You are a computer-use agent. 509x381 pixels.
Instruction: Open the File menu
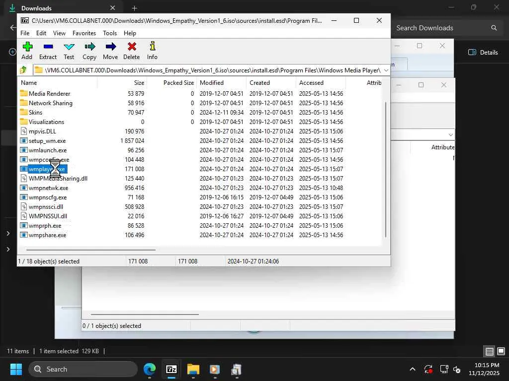(25, 33)
